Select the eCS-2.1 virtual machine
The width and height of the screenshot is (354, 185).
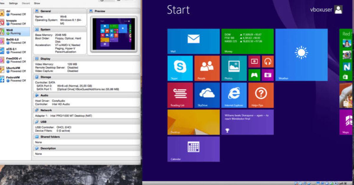[x=15, y=50]
